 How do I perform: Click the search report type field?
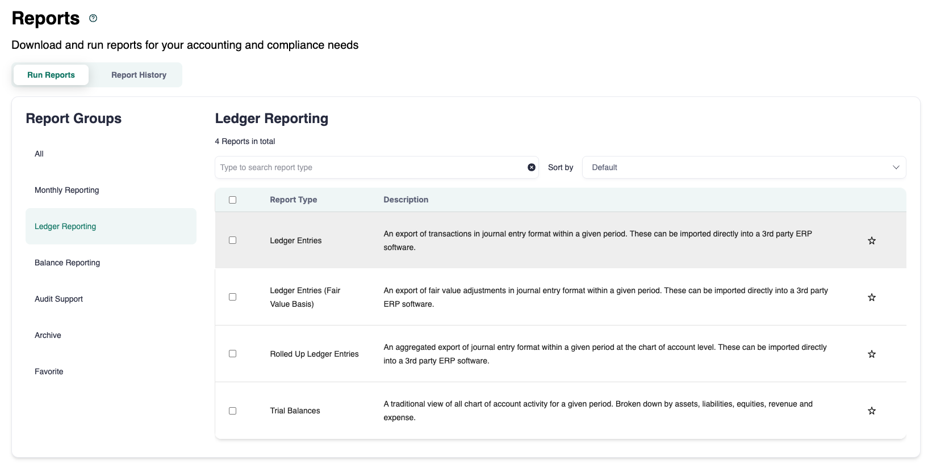pyautogui.click(x=369, y=167)
